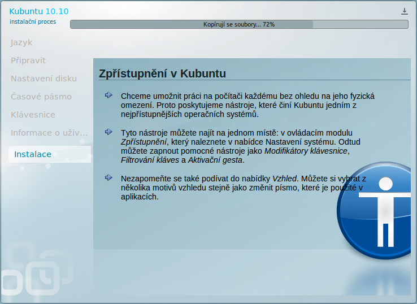This screenshot has height=304, width=417.
Task: Click arrow bullet beside 'Tyto nástroje můžete'
Action: (x=108, y=132)
